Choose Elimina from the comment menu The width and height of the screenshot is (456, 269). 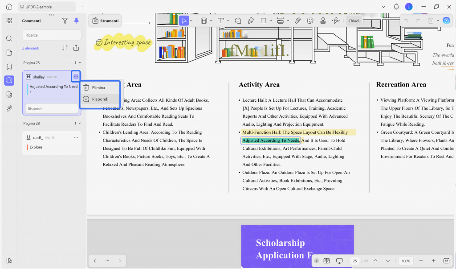click(100, 87)
